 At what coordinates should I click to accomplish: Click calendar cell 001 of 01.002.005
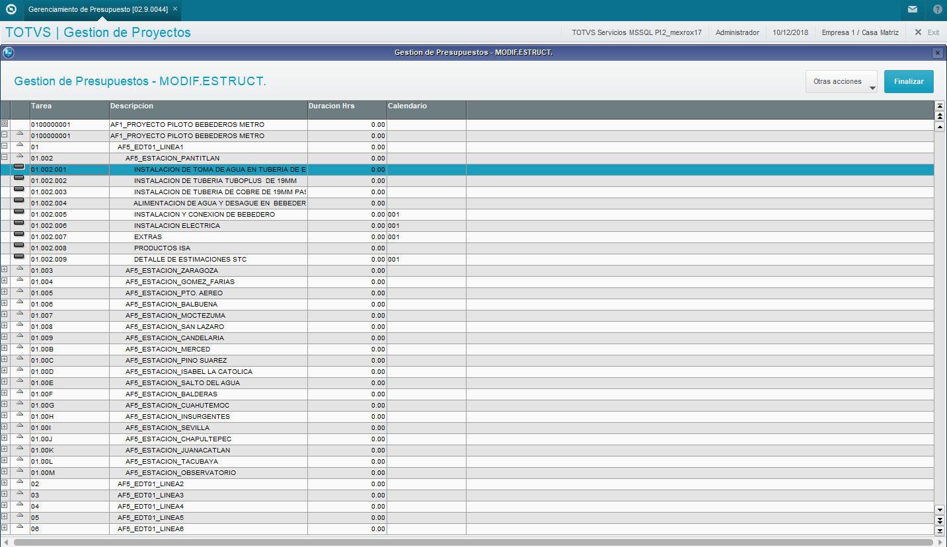[426, 214]
